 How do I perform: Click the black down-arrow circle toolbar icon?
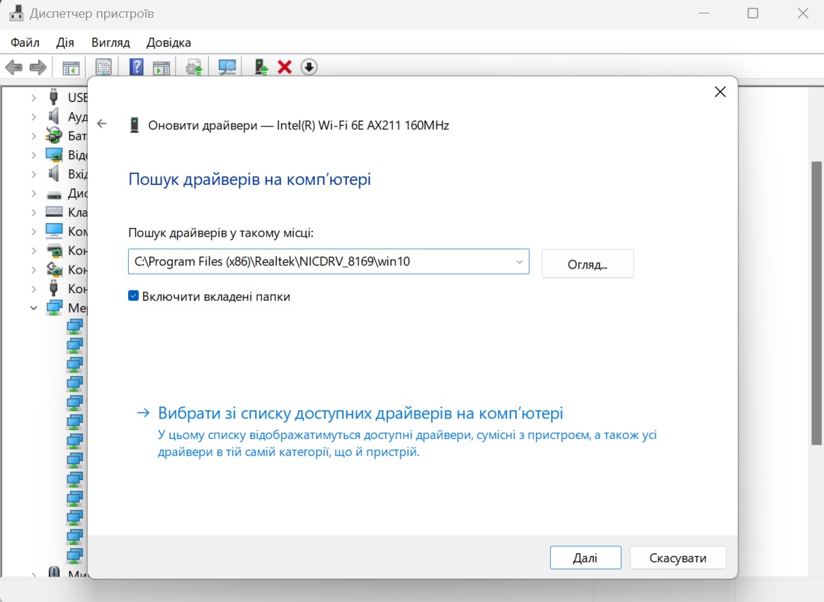pos(309,67)
